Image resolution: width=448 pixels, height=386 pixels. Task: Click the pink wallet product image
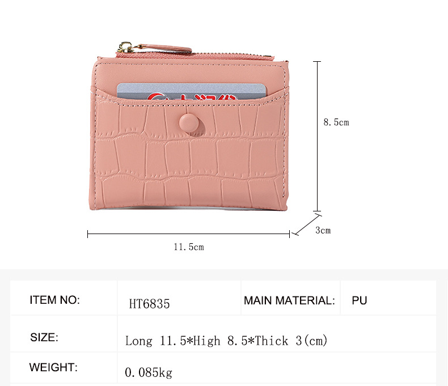(189, 126)
